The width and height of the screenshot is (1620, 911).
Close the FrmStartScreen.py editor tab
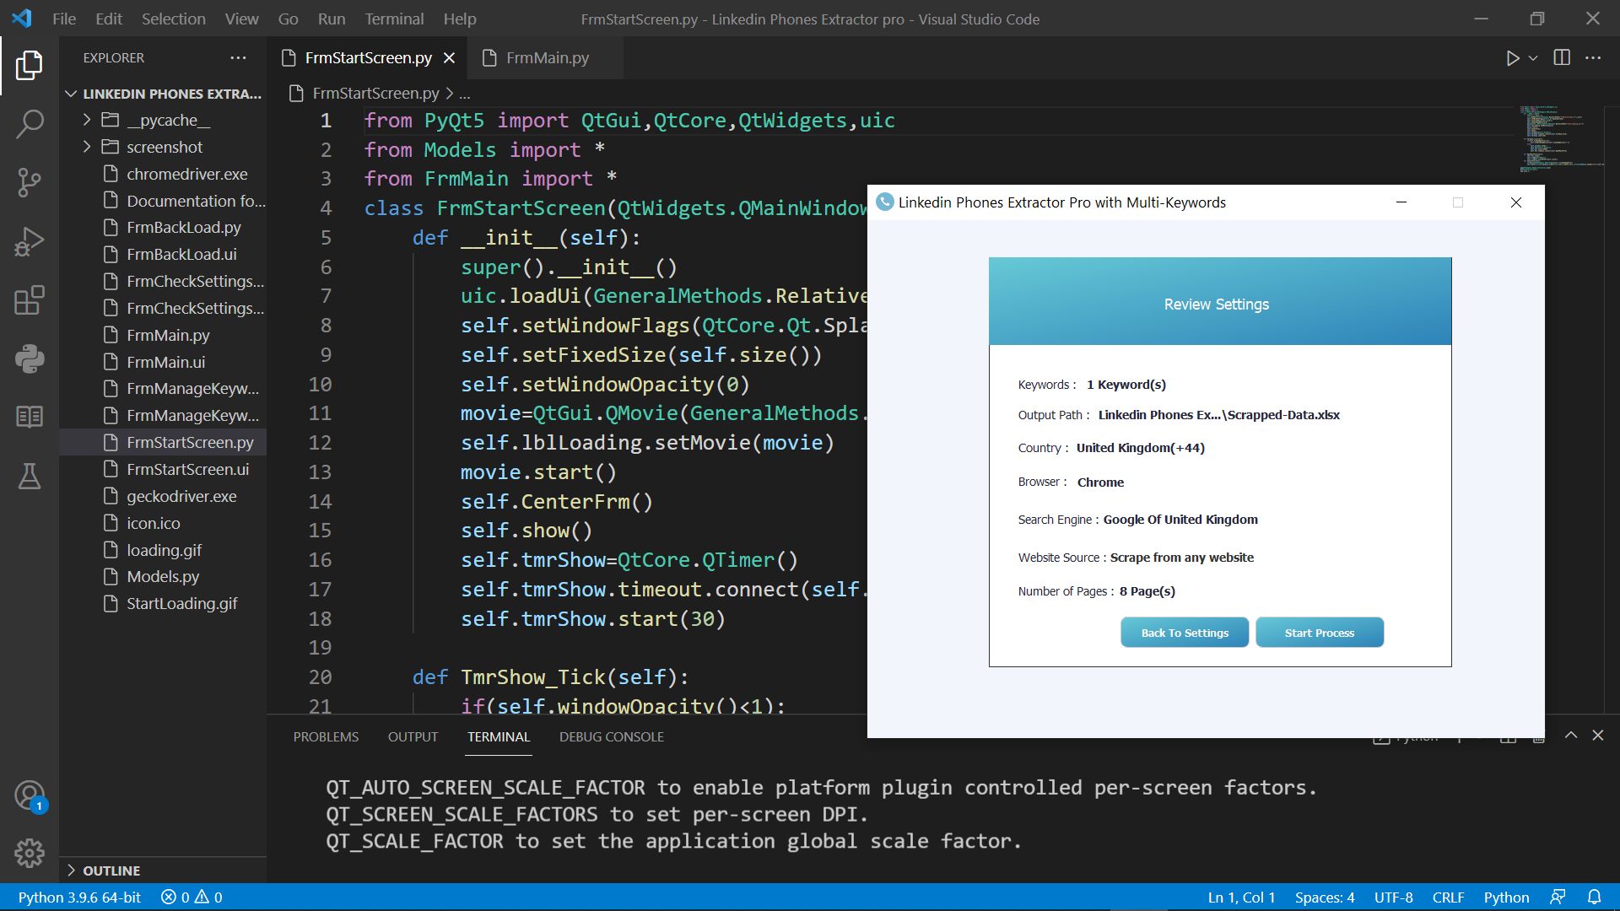click(450, 57)
